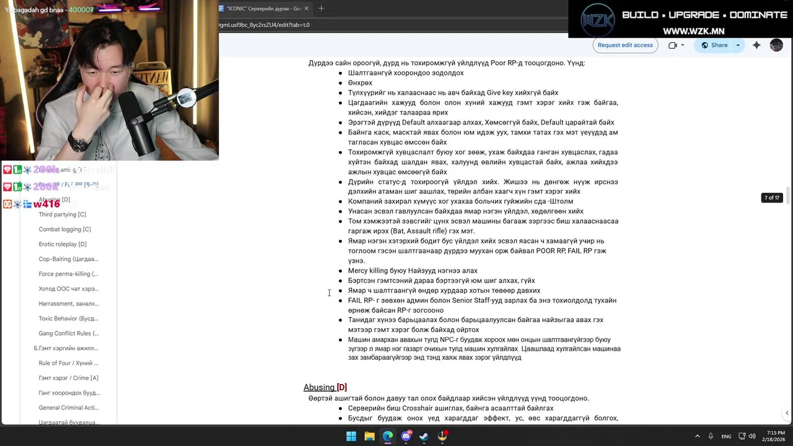Jump to Cop-Baiting outline heading

[x=68, y=259]
